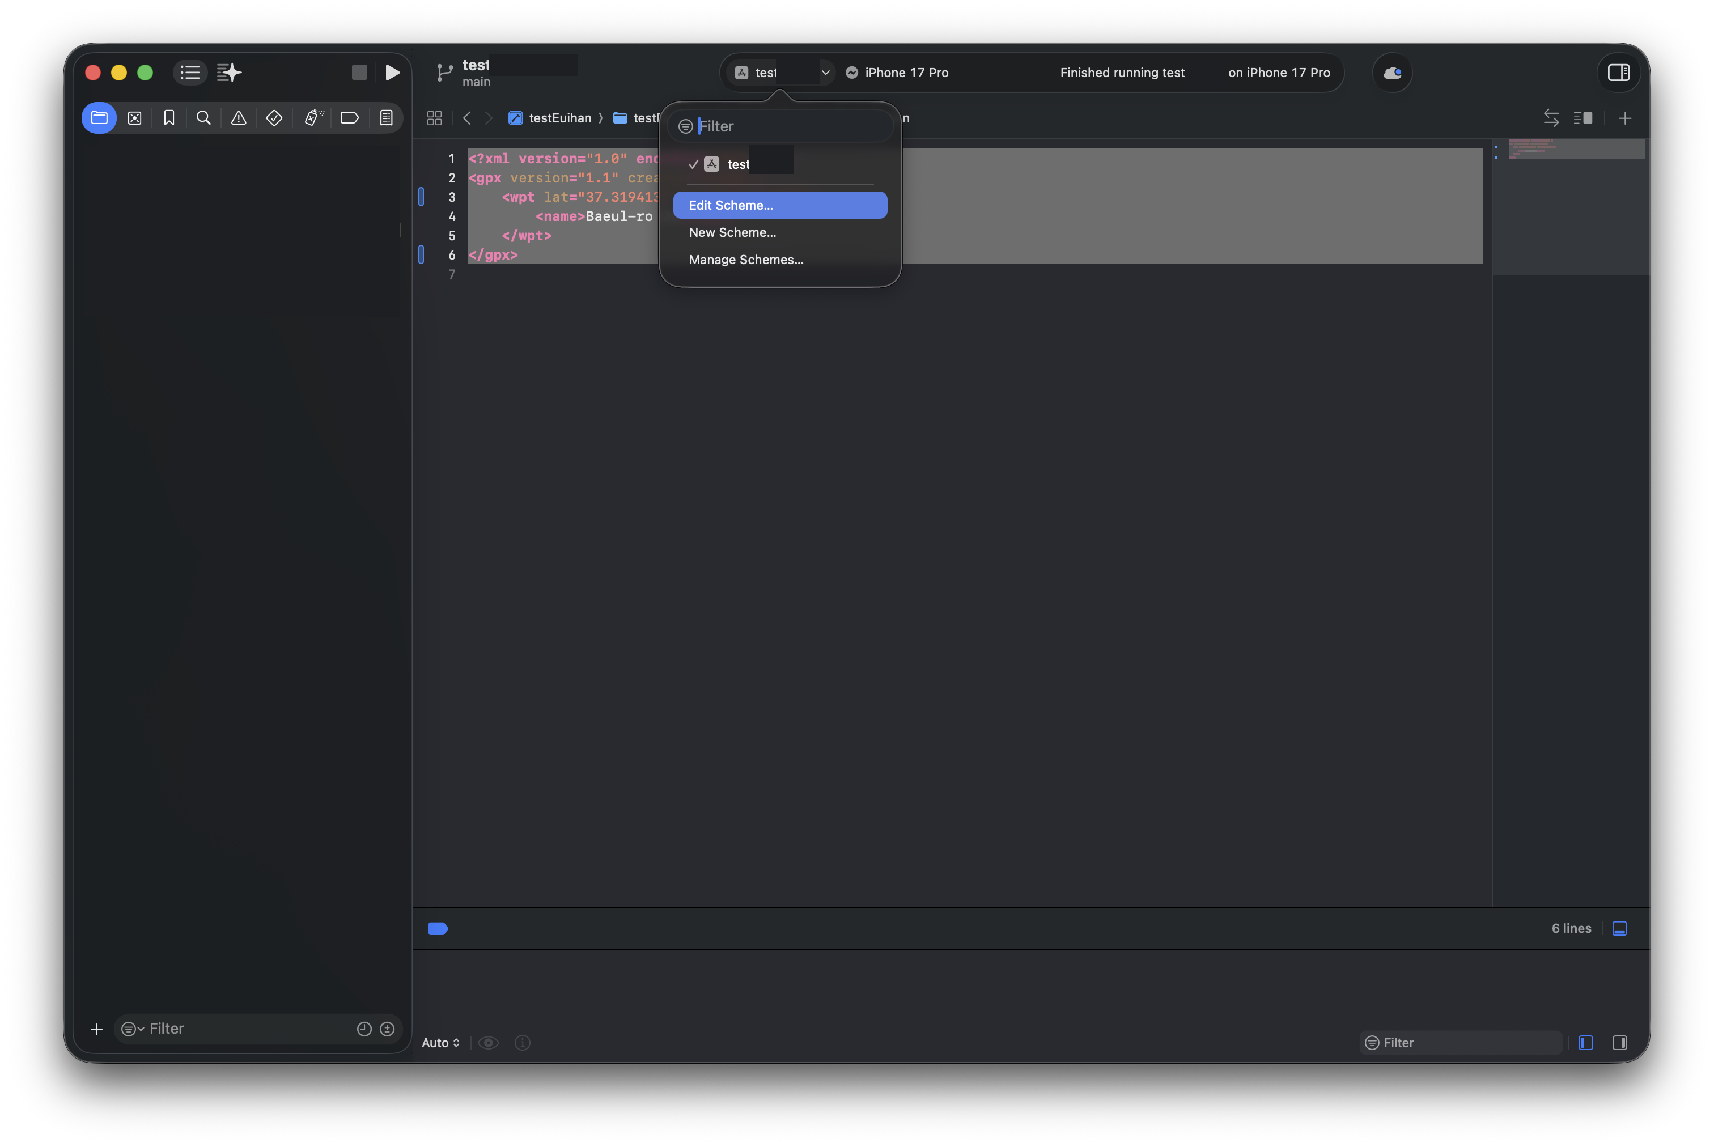Open the editor options menu
Image resolution: width=1714 pixels, height=1147 pixels.
coord(1583,118)
